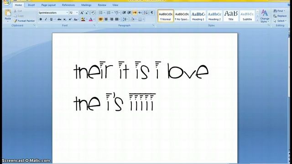Open the View tab
Screen dimensions: 292x164
tap(115, 5)
